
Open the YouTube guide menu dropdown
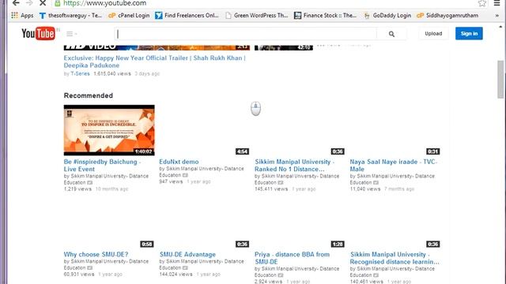(72, 34)
